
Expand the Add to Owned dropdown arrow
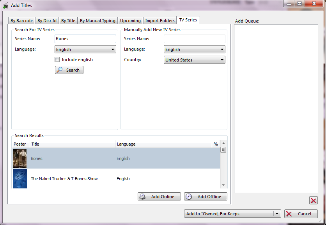click(x=276, y=214)
